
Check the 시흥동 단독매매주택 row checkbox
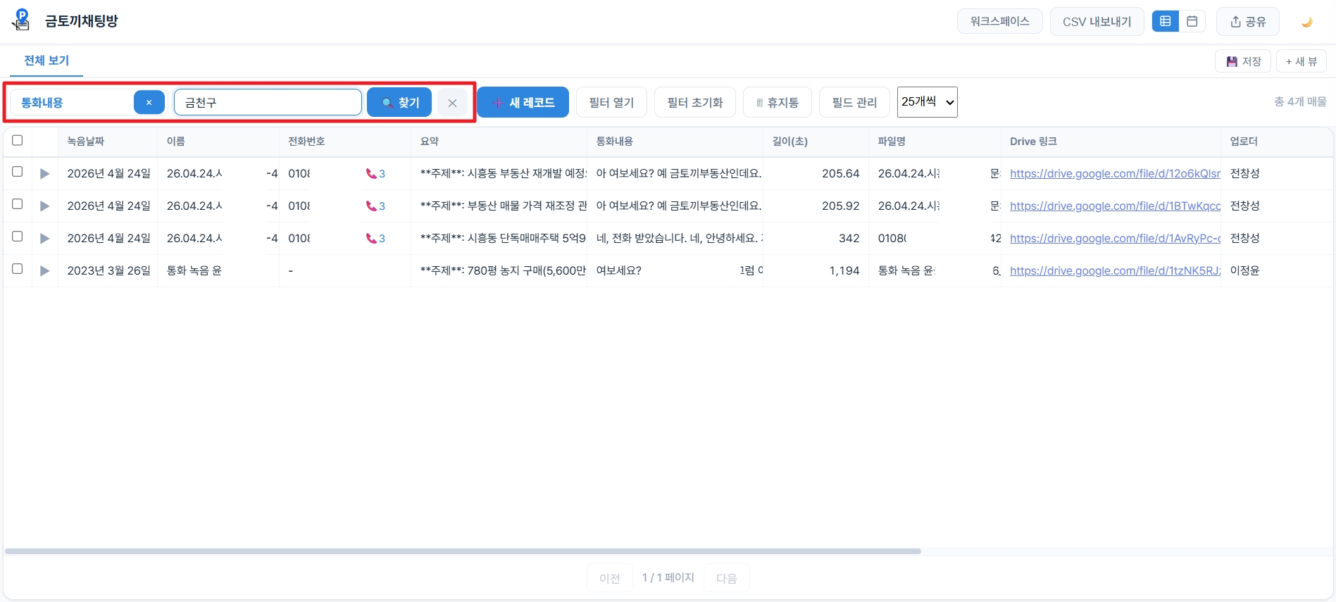click(18, 237)
